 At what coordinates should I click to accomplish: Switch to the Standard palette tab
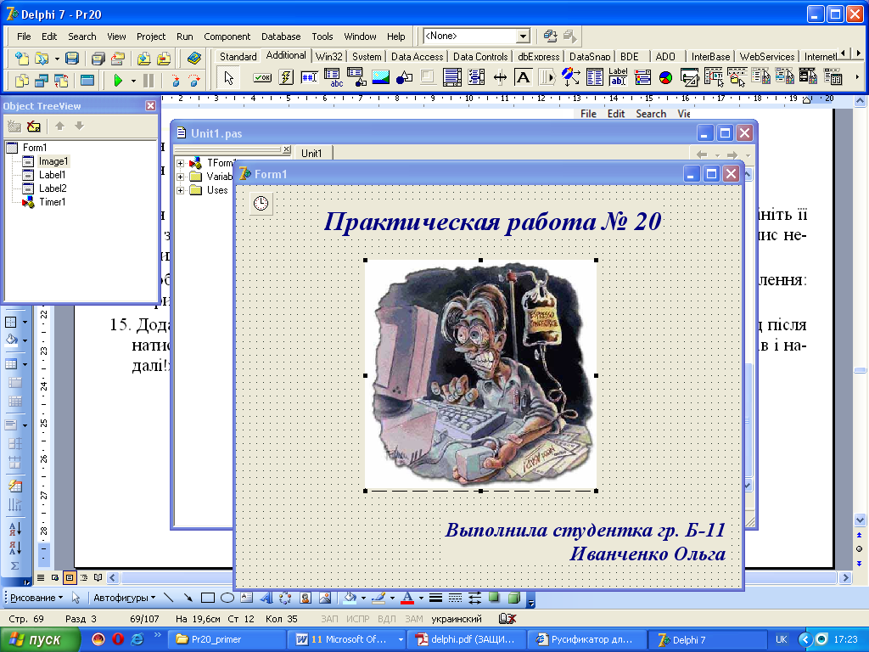point(238,57)
